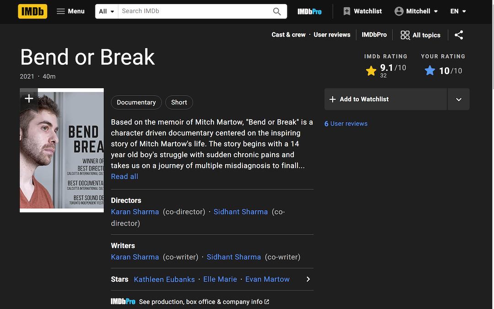The width and height of the screenshot is (494, 309).
Task: Open the Mitchell account dropdown
Action: coord(416,11)
